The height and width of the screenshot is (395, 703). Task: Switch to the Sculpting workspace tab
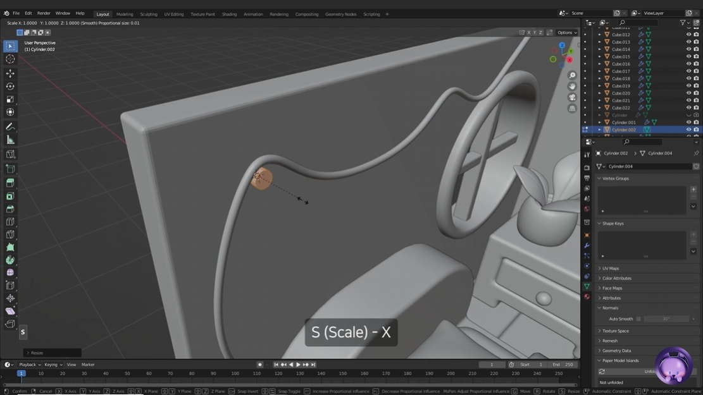click(x=149, y=15)
